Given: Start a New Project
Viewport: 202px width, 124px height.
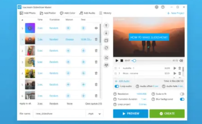Looking at the screenshot, I should tap(176, 13).
